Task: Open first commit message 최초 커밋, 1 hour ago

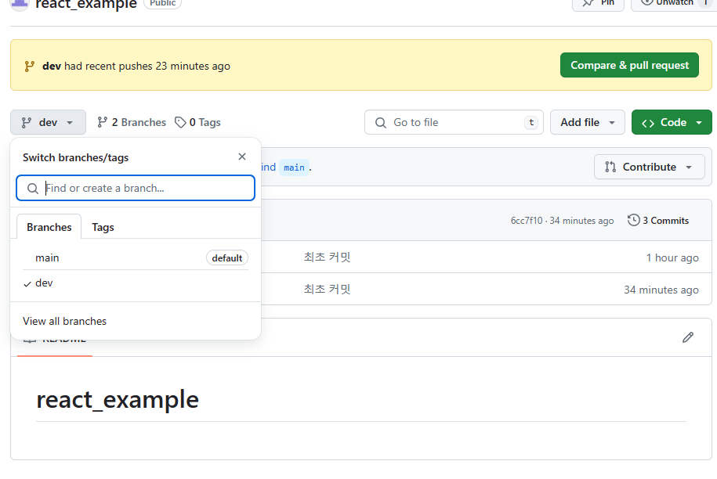Action: coord(327,257)
